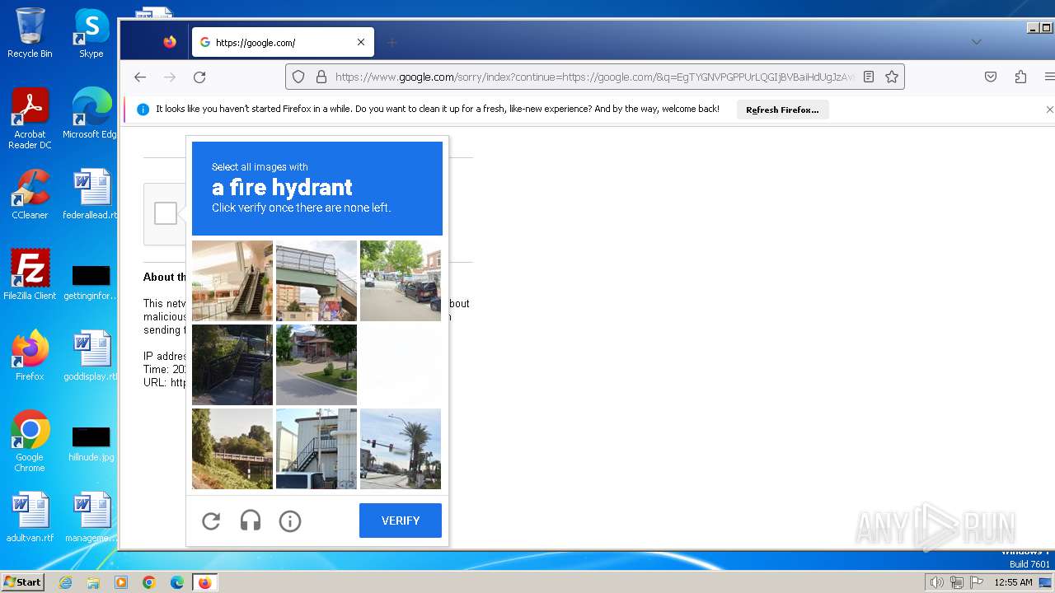
Task: Open FileZilla Client desktop shortcut
Action: (30, 275)
